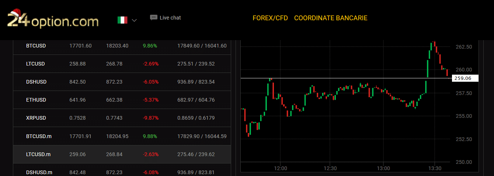Open the FOREX/CFD menu
494x176 pixels.
pos(270,18)
